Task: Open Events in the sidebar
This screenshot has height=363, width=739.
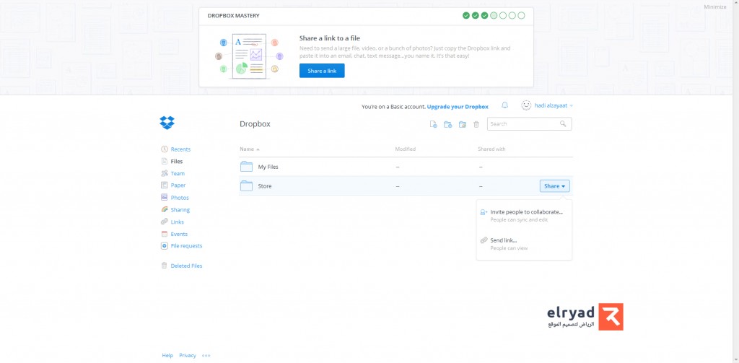Action: 179,234
